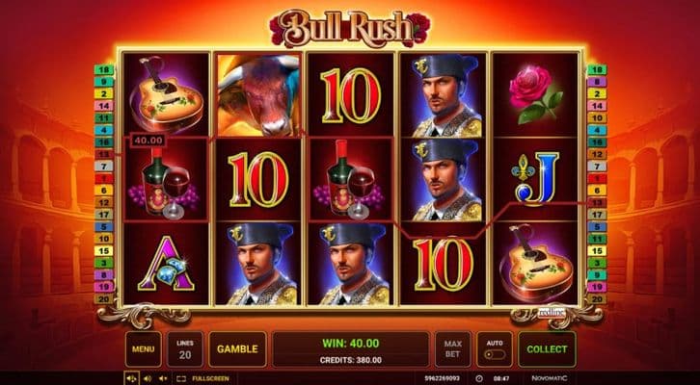The height and width of the screenshot is (385, 700).
Task: Click the WIN 40.00 display panel
Action: [x=351, y=349]
